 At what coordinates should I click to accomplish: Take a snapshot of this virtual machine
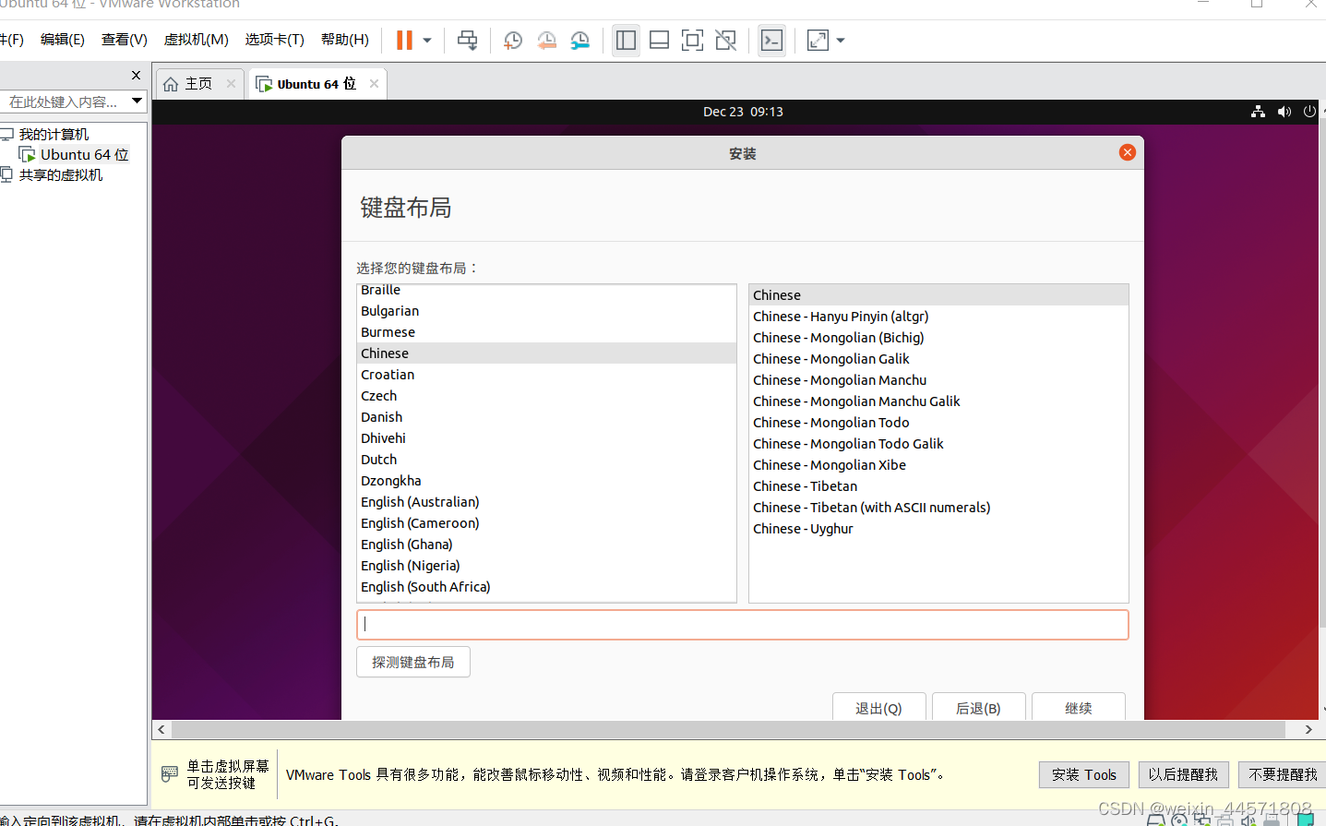[x=513, y=41]
